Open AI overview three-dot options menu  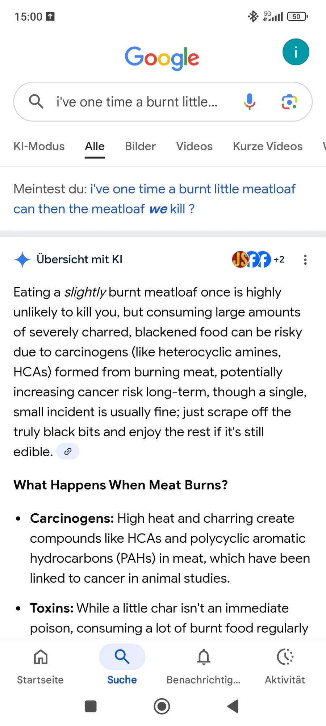tap(305, 260)
